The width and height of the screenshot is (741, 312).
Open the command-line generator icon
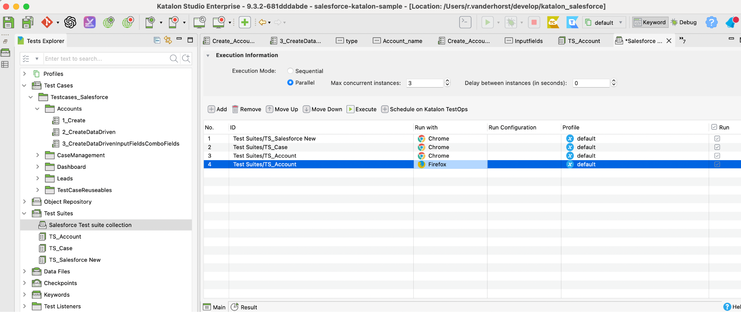click(x=465, y=22)
